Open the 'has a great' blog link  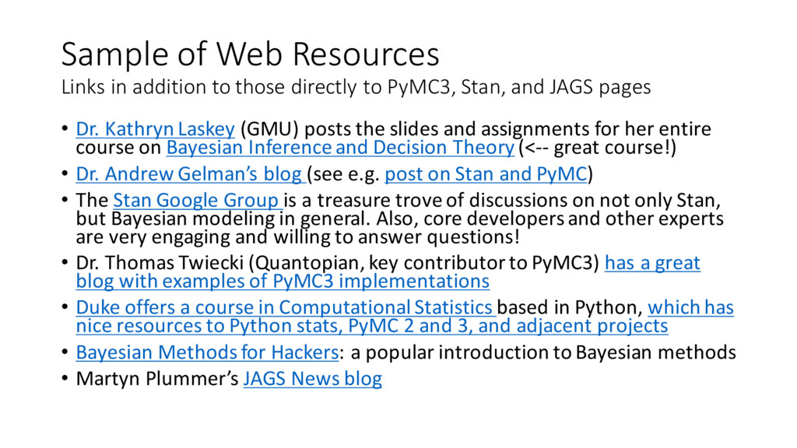[653, 263]
